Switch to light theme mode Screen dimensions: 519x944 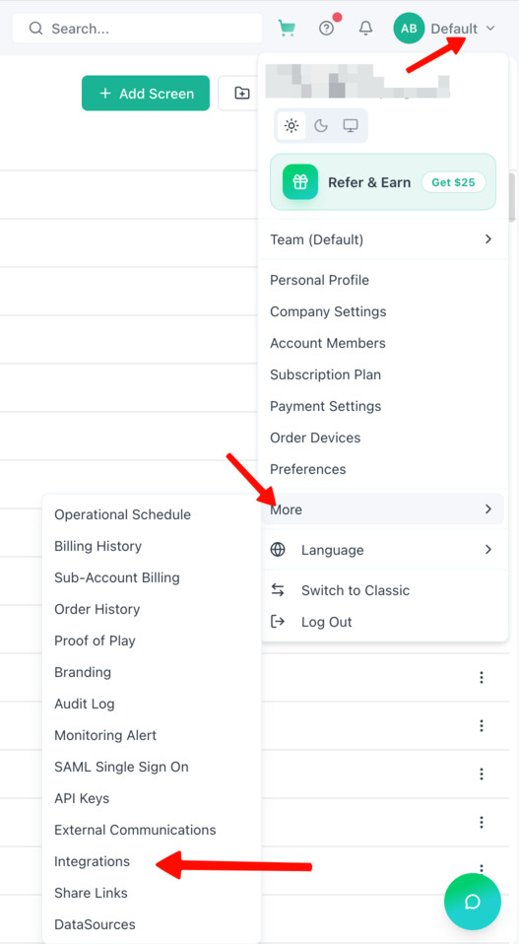292,126
